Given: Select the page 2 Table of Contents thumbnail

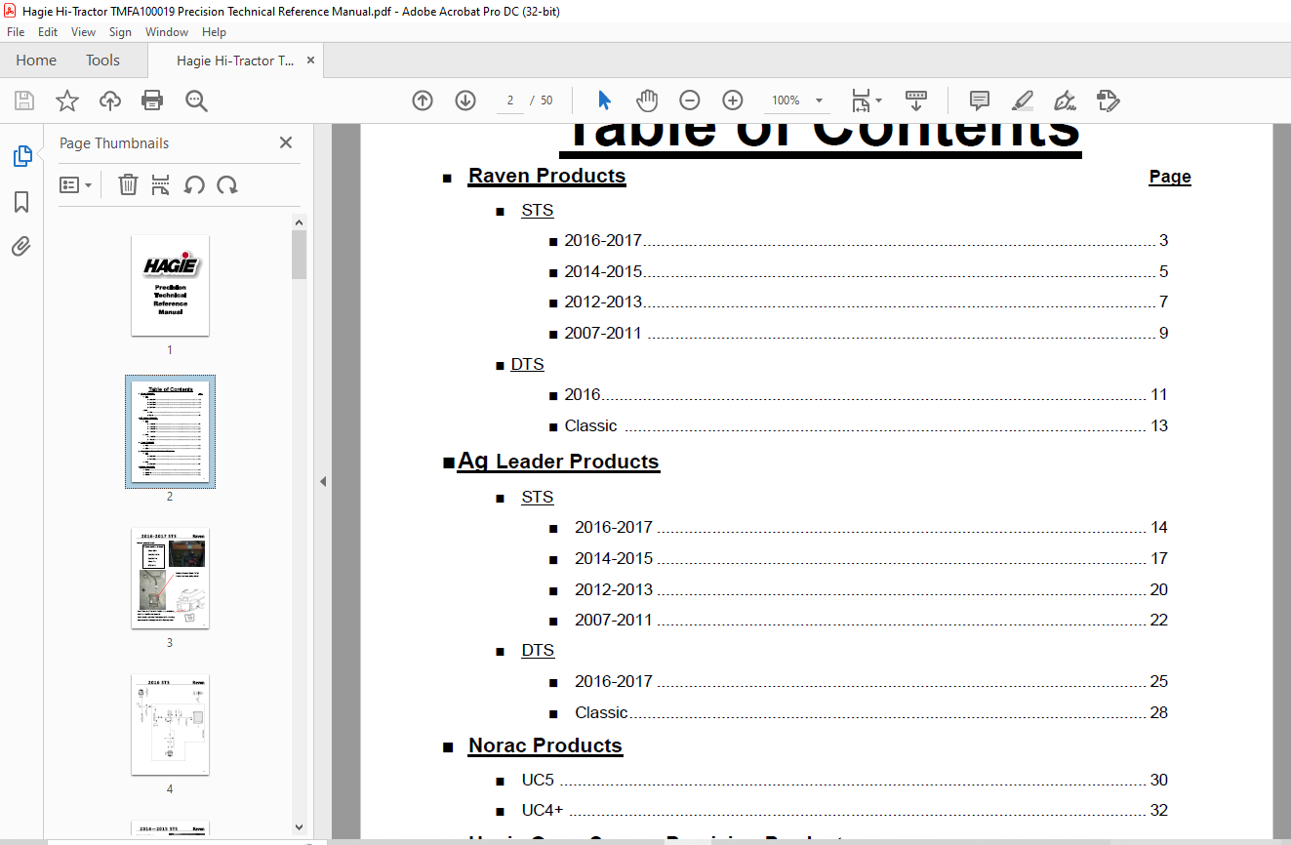Looking at the screenshot, I should pos(170,431).
